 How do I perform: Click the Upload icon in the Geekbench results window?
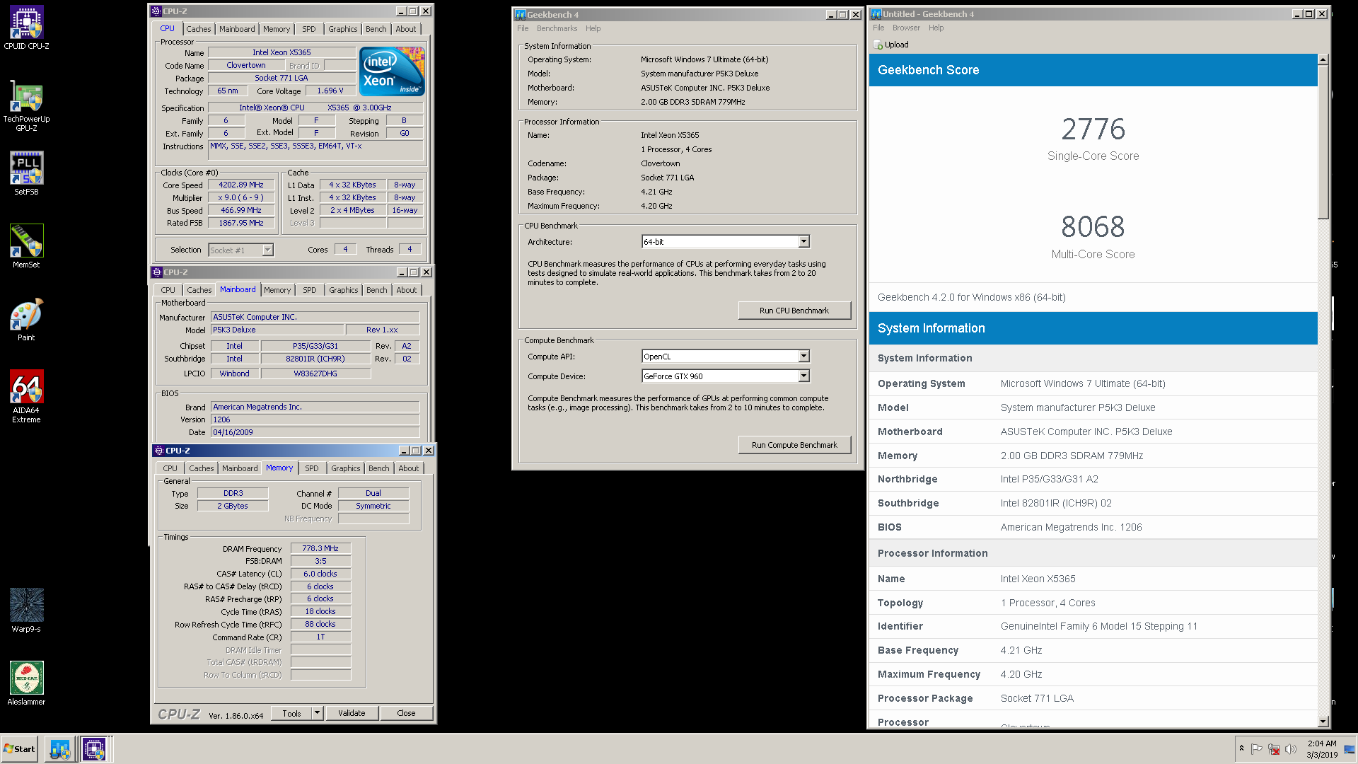coord(878,45)
